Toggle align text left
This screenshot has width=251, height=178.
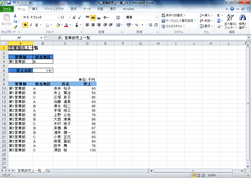click(x=87, y=25)
